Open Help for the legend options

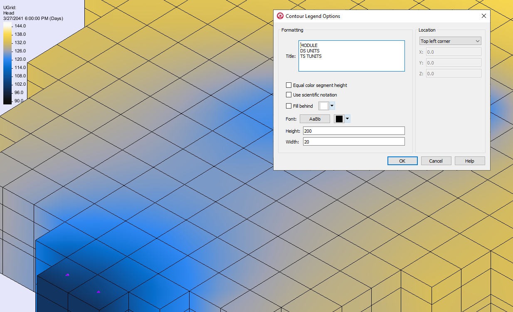[x=469, y=161]
